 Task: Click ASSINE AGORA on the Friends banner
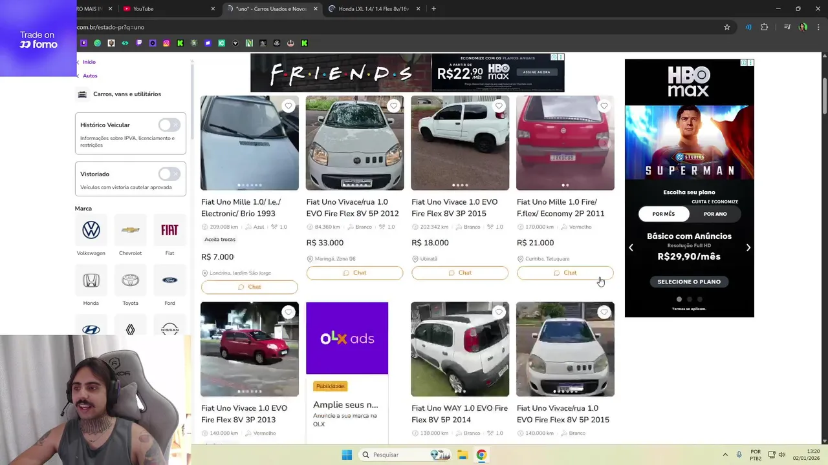[536, 72]
